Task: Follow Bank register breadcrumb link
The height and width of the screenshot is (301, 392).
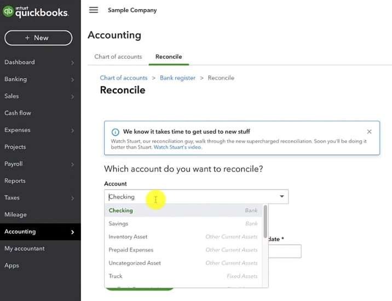Action: tap(177, 78)
